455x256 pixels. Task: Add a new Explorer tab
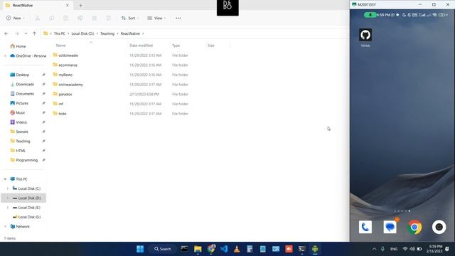coord(80,6)
